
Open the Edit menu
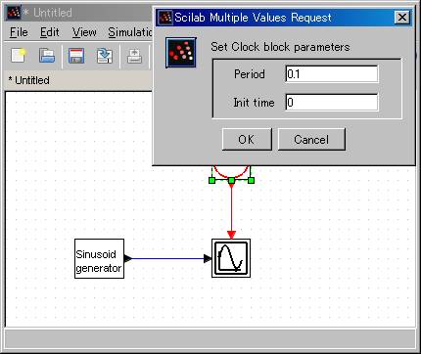point(50,32)
